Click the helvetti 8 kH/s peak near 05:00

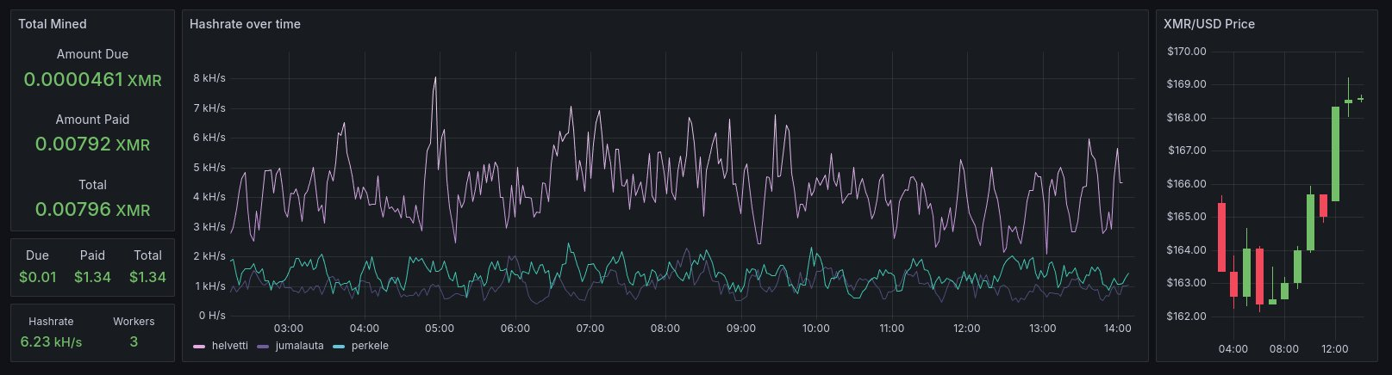click(435, 77)
